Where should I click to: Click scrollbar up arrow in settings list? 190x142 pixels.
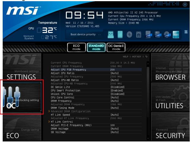[x=148, y=63]
